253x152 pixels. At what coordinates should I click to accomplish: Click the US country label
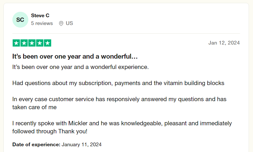tap(69, 23)
